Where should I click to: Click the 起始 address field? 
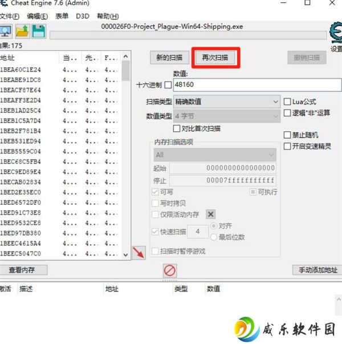223,168
